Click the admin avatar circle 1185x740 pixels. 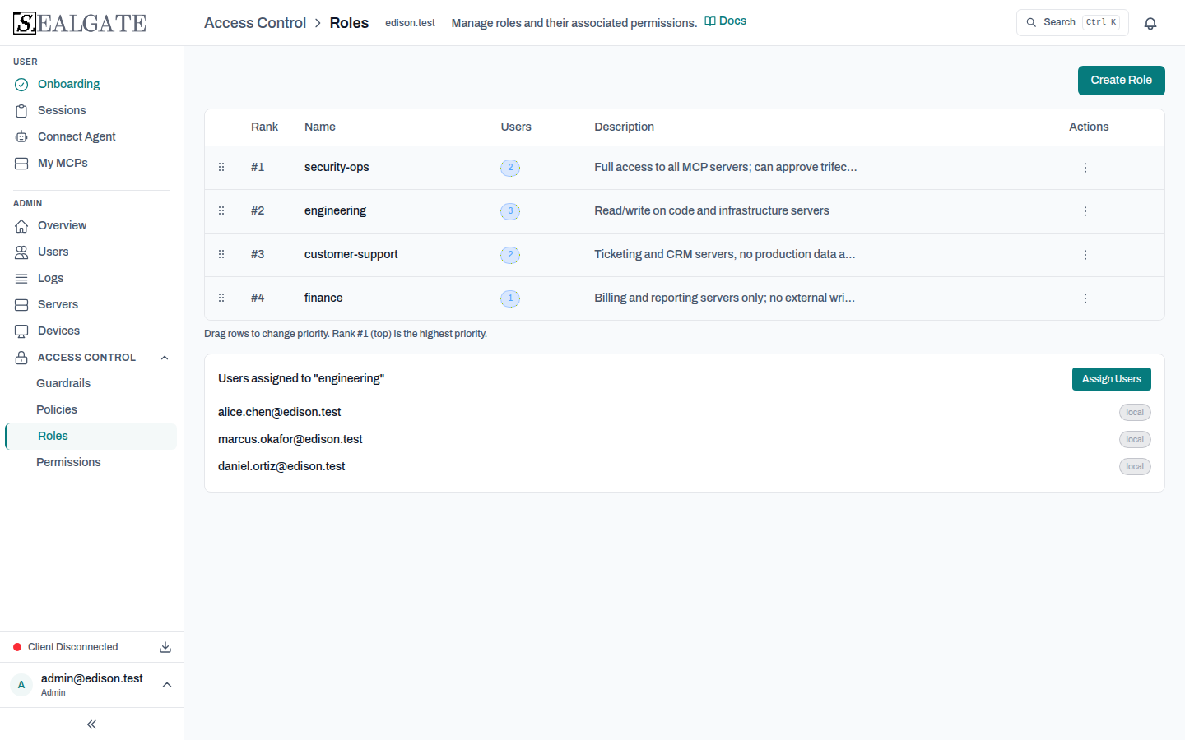(x=21, y=685)
